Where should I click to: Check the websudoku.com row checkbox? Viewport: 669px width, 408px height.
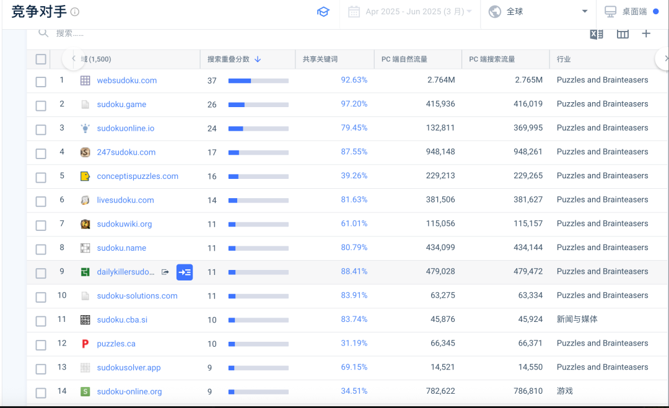(41, 82)
